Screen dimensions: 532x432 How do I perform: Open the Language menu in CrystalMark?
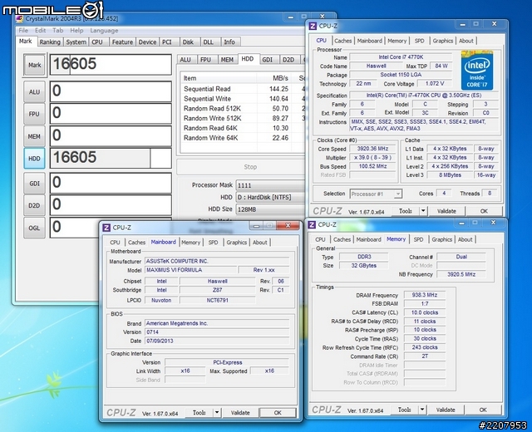[104, 31]
